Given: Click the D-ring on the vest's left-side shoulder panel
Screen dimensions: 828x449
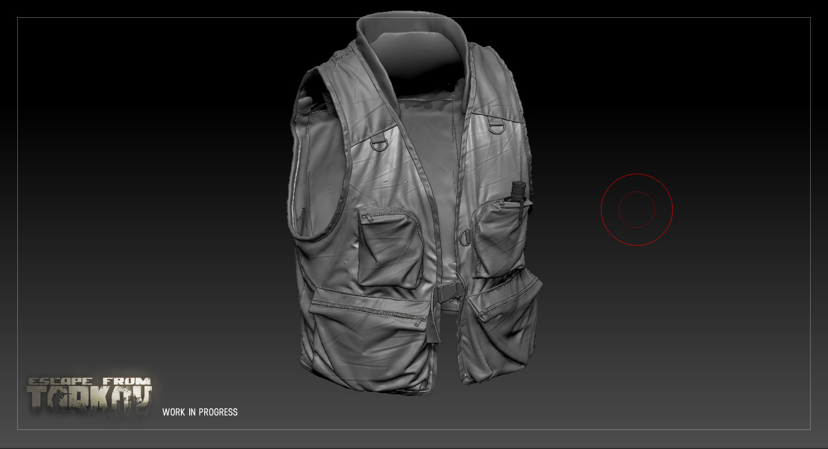Looking at the screenshot, I should (x=378, y=143).
